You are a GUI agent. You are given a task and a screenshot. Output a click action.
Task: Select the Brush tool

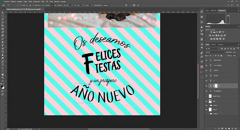click(3, 39)
